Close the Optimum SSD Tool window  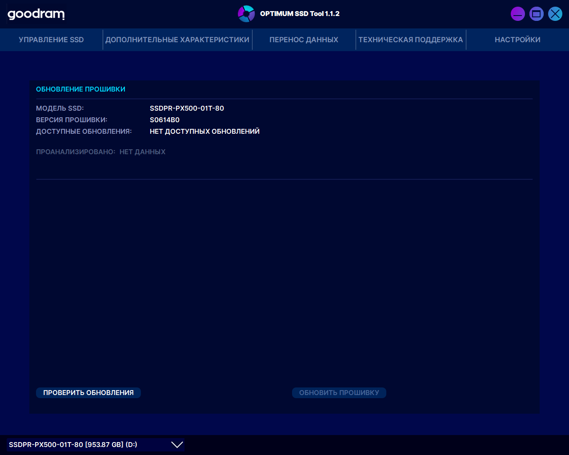[x=555, y=14]
